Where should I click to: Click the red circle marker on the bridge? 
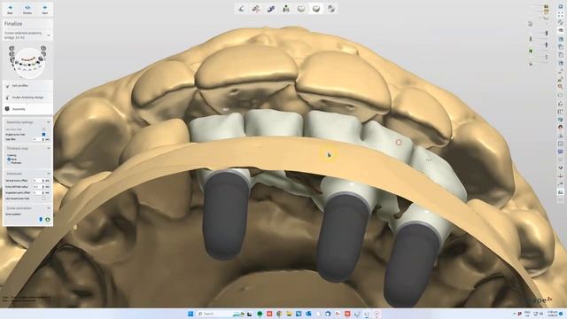click(399, 143)
